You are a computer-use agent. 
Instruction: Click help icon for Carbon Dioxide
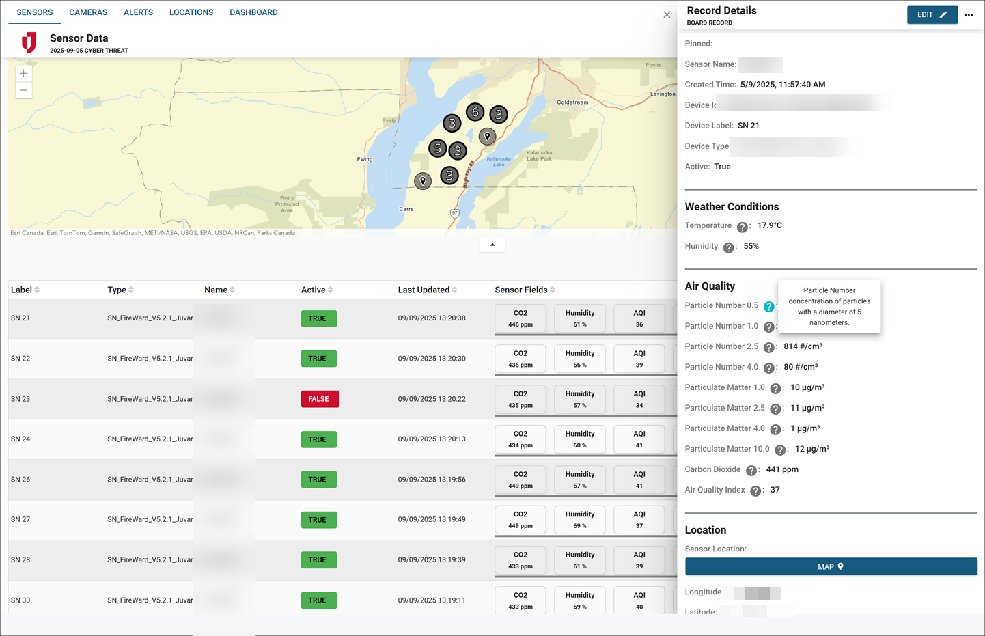pos(751,471)
